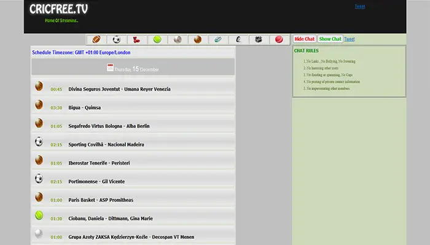Click tennis ball icon beside Ciobanu, Daniela
The height and width of the screenshot is (245, 430).
(39, 216)
